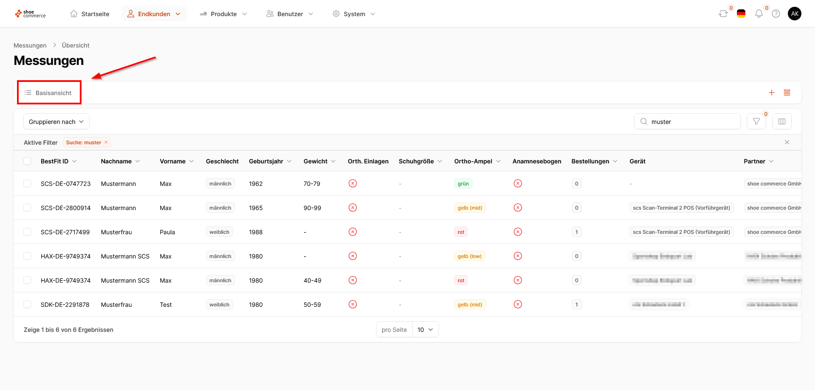Open the Benutzer menu
This screenshot has width=815, height=390.
coord(290,14)
